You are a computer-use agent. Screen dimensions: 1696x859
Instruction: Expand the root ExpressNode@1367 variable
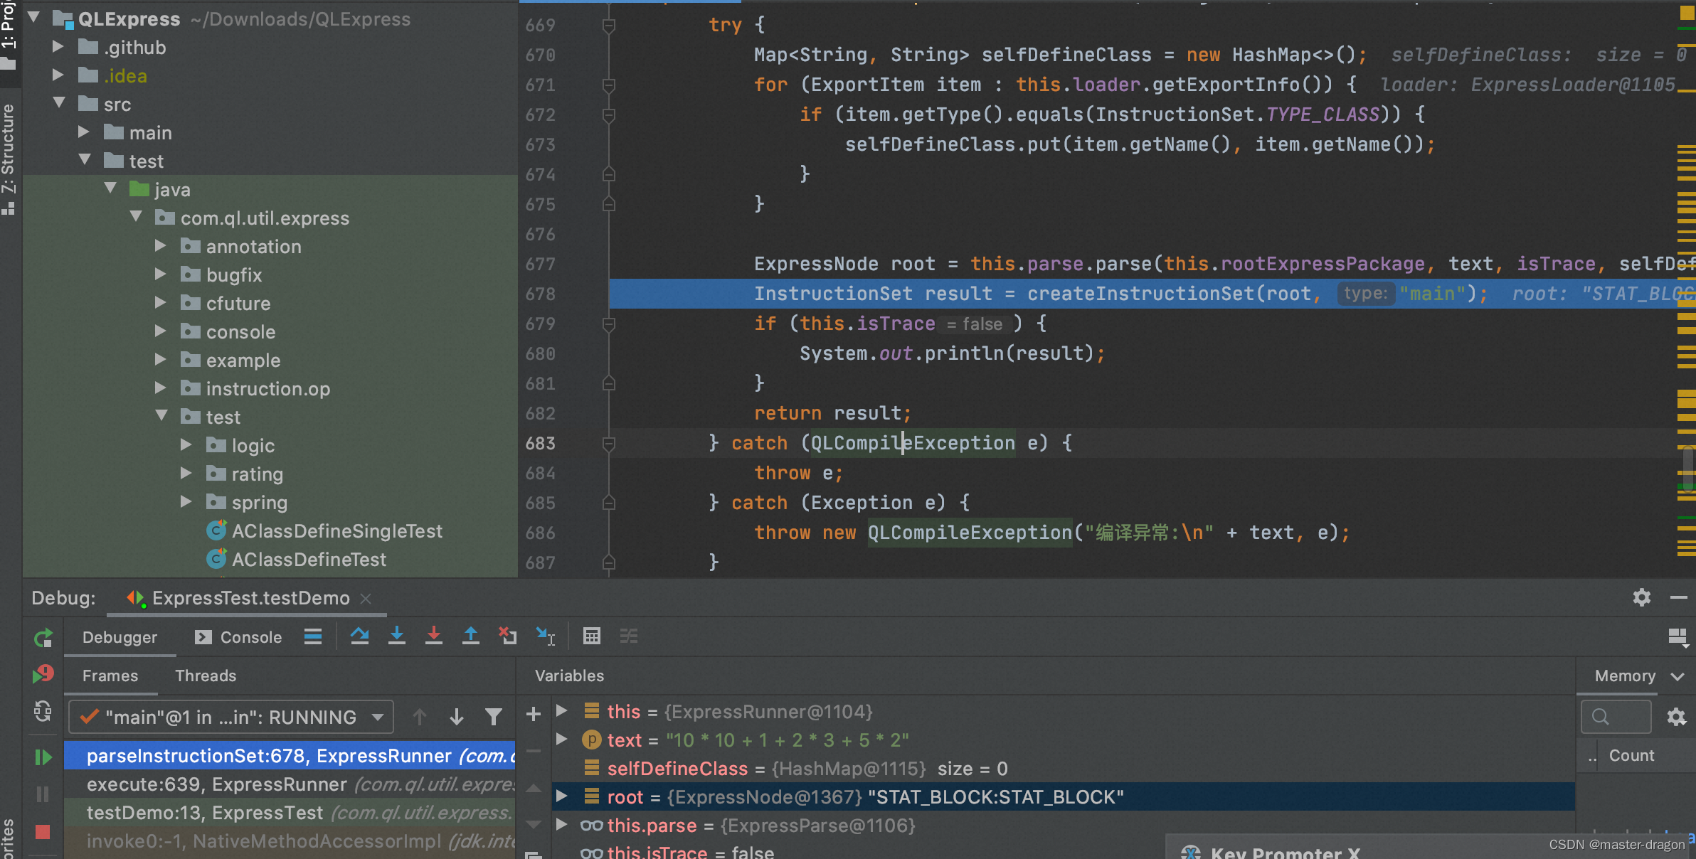pos(558,796)
